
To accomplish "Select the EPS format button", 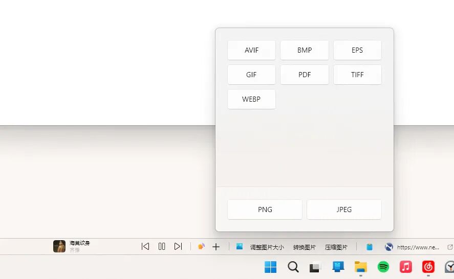I will point(357,50).
